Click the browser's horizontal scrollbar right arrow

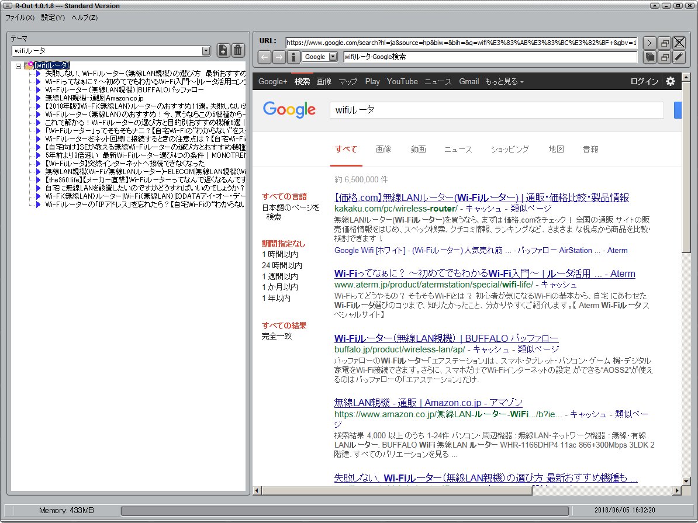(677, 490)
